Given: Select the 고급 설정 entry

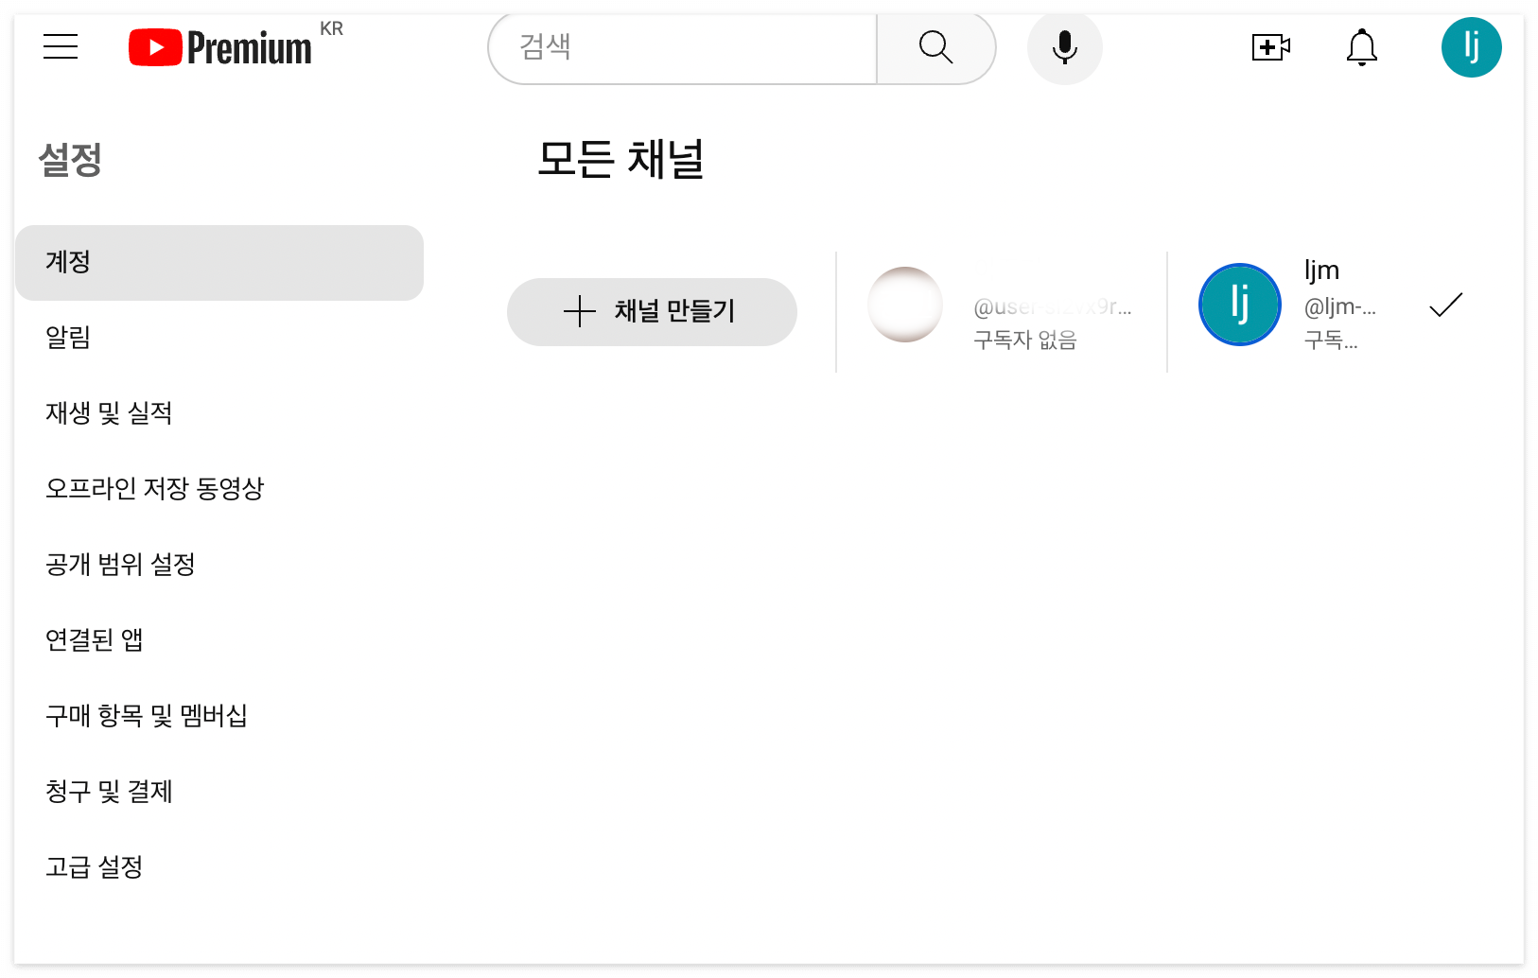Looking at the screenshot, I should tap(94, 867).
